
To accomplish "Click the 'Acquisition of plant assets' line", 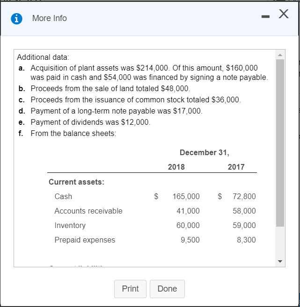I will (144, 68).
